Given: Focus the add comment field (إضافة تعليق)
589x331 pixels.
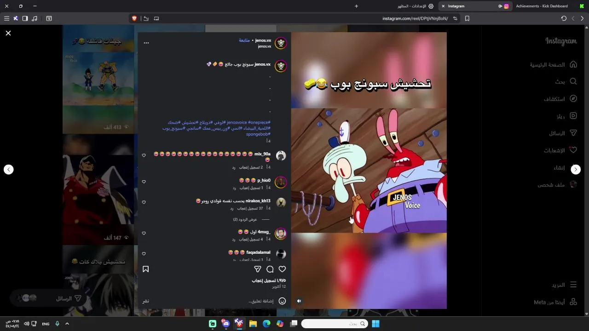Looking at the screenshot, I should coord(261,301).
